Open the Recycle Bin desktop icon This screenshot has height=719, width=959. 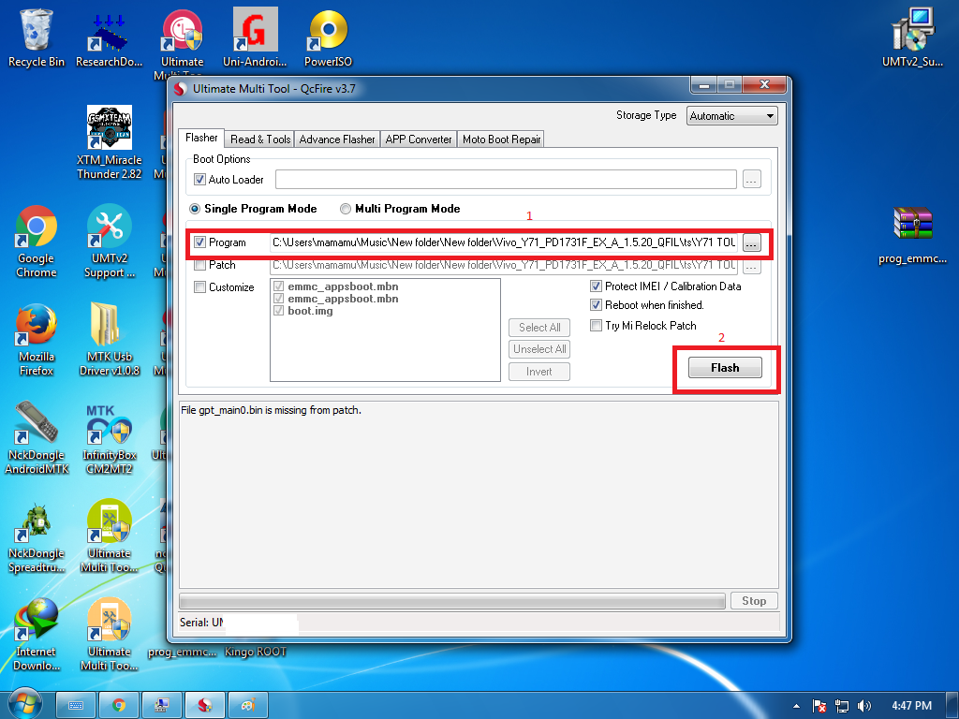pos(37,37)
